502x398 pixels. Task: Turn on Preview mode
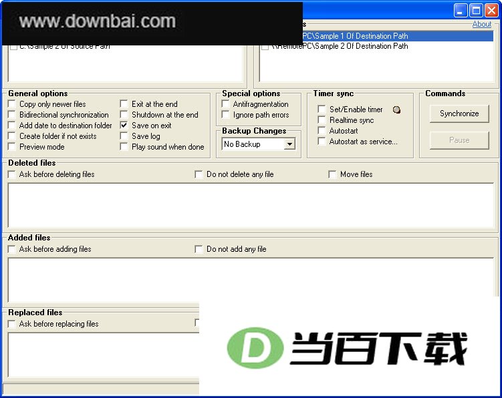(12, 146)
